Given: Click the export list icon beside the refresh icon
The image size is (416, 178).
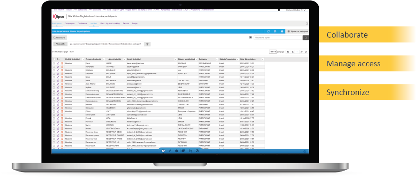Looking at the screenshot, I should [275, 32].
